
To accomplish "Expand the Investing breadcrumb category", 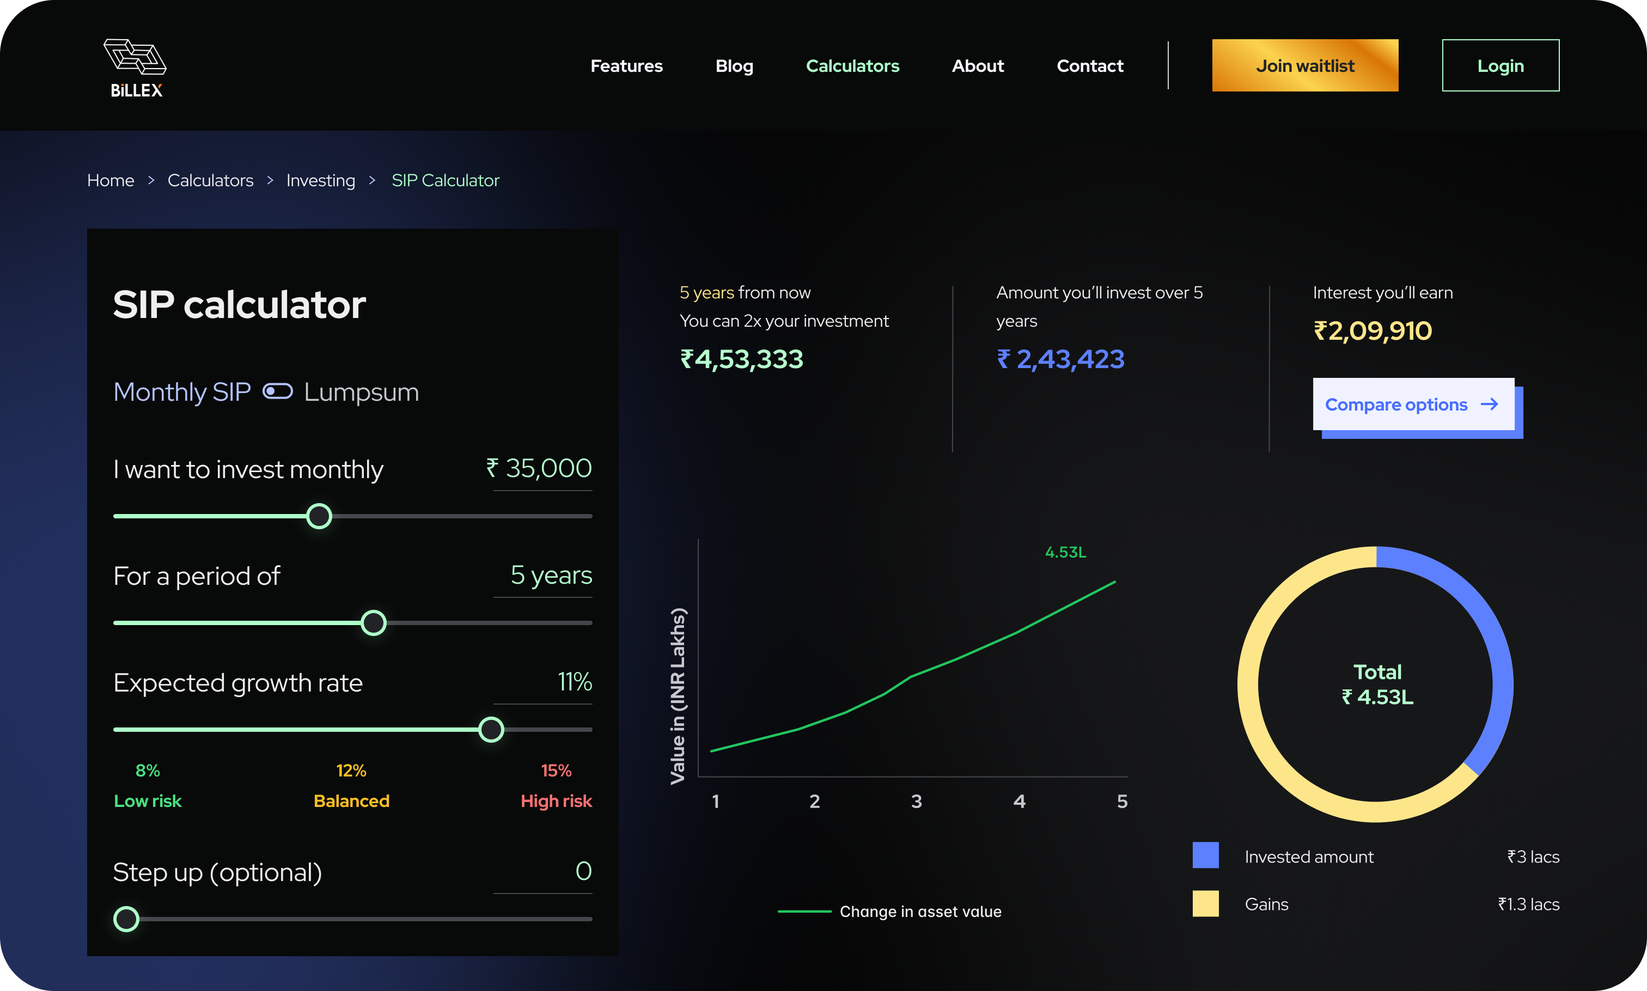I will tap(320, 180).
